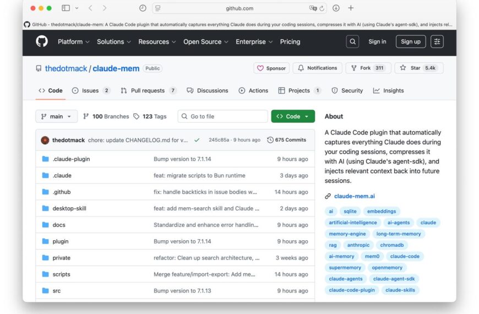Switch to the Code tab
Image resolution: width=479 pixels, height=314 pixels.
(51, 90)
